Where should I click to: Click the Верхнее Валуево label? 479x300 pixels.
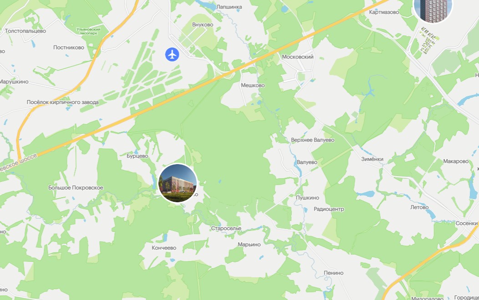pyautogui.click(x=312, y=140)
